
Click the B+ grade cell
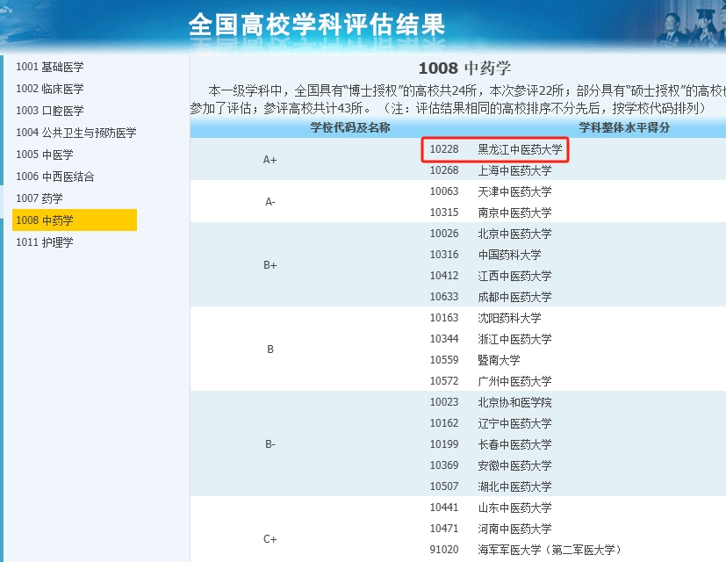point(270,265)
